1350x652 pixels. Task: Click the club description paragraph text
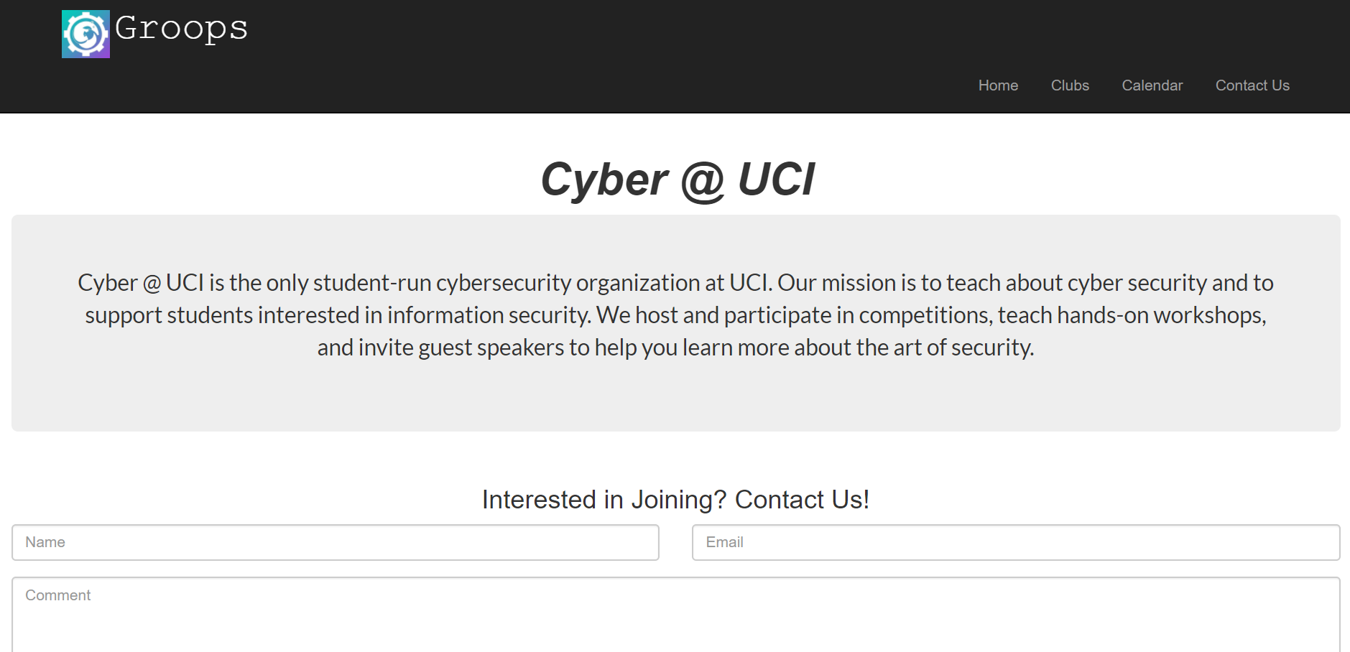tap(675, 315)
